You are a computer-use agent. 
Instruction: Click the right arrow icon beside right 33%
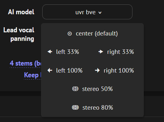[101, 52]
